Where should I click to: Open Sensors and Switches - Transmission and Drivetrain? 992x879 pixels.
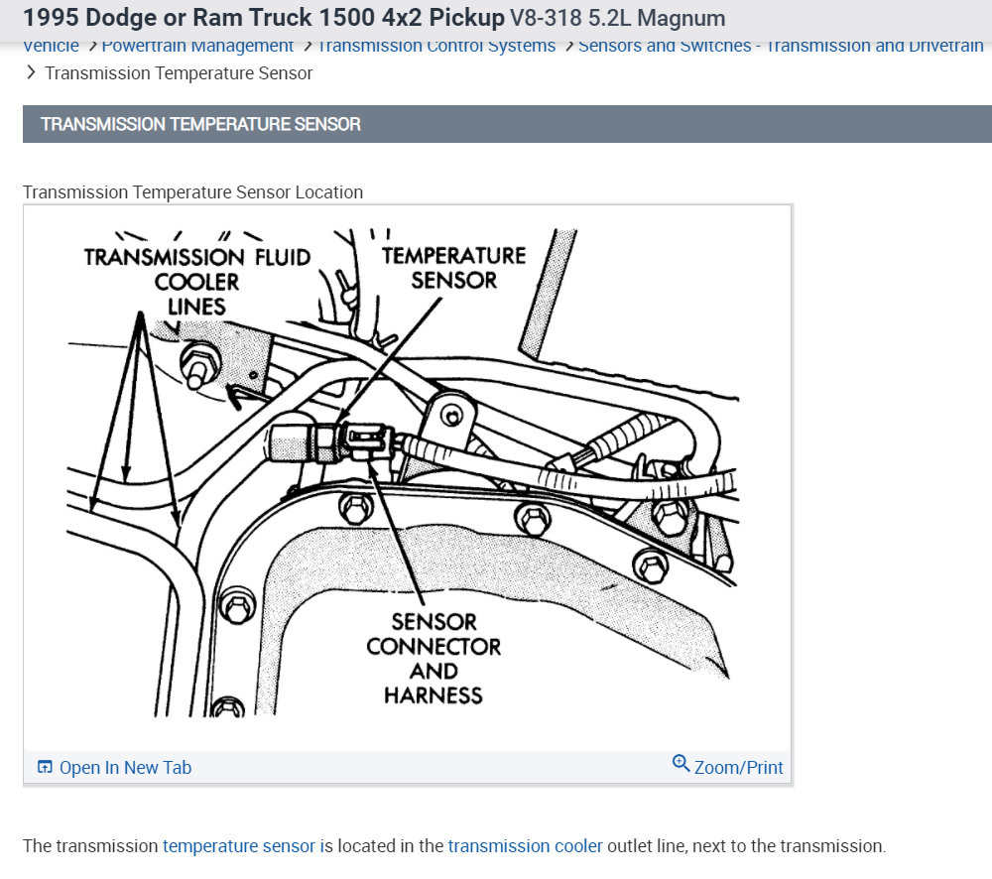click(781, 47)
